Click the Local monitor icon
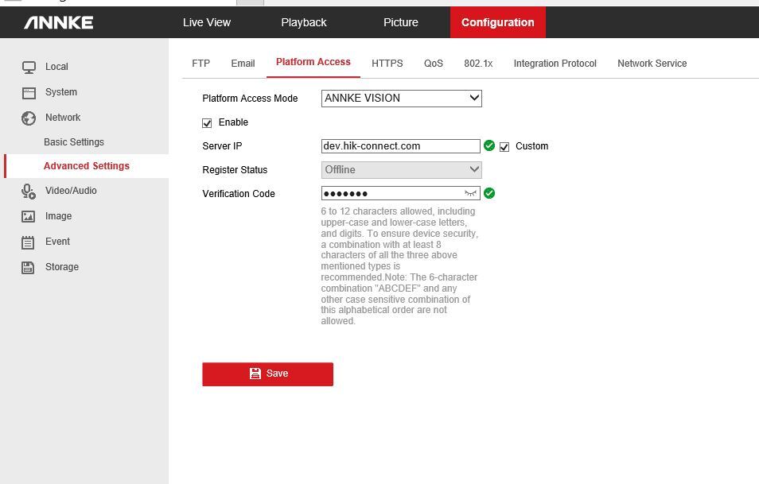Viewport: 759px width, 484px height. [x=29, y=68]
